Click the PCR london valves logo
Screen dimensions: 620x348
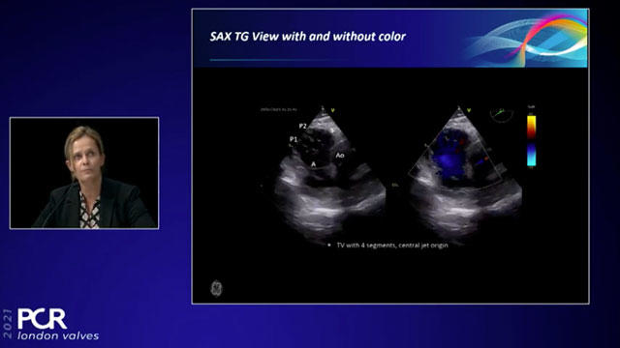(51, 324)
